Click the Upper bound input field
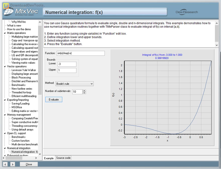 click(67, 70)
